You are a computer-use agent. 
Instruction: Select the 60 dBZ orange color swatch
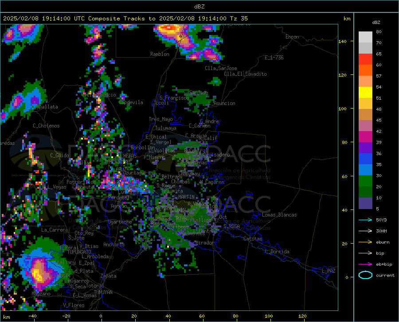pyautogui.click(x=365, y=70)
